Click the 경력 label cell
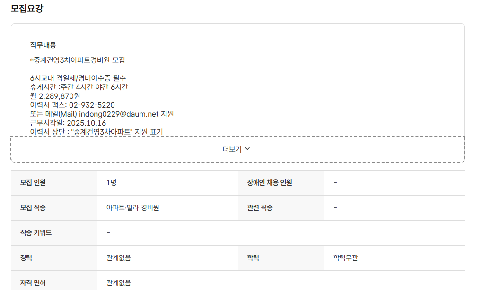The height and width of the screenshot is (290, 499). (x=26, y=257)
